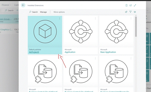Click the scrollbar up arrow

click(x=136, y=16)
